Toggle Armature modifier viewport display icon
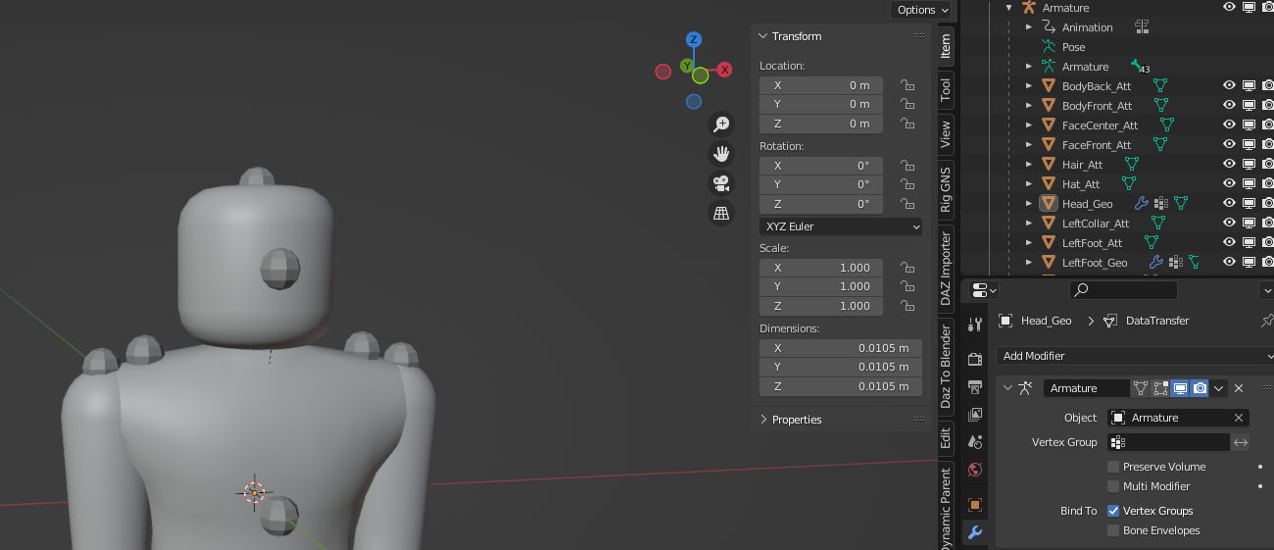This screenshot has height=550, width=1274. pyautogui.click(x=1180, y=388)
